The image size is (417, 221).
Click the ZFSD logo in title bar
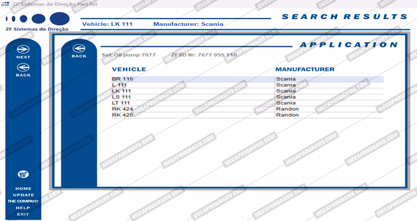coord(5,4)
